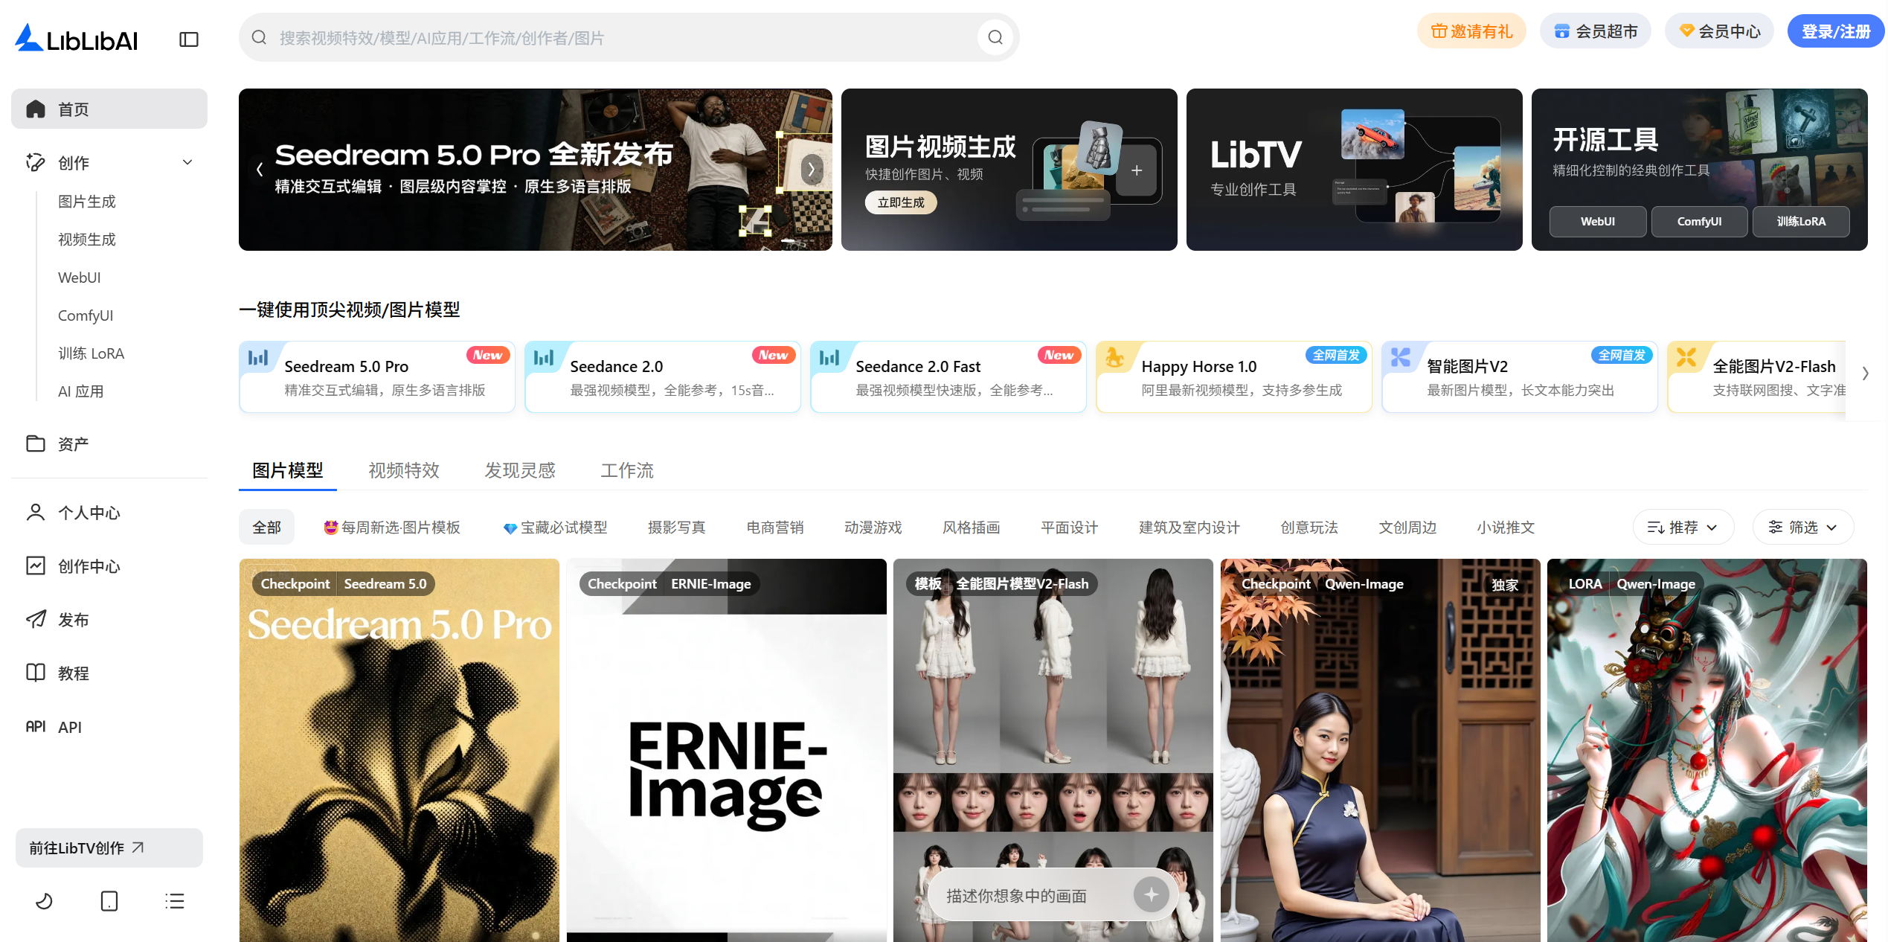The height and width of the screenshot is (942, 1888).
Task: Open the 推荐 sort dropdown
Action: (1683, 527)
